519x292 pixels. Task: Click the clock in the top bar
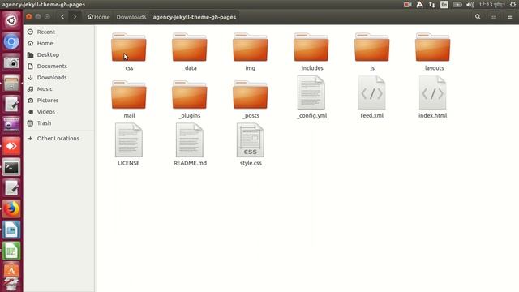(x=492, y=5)
